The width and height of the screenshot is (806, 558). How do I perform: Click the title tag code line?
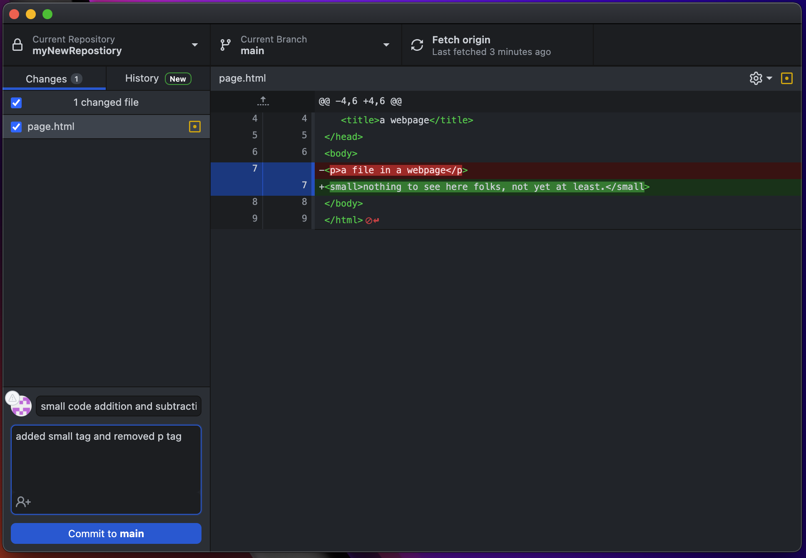558,120
